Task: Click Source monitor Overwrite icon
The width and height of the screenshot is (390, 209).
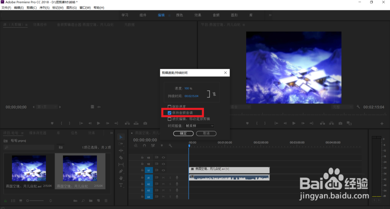Action: click(136, 123)
